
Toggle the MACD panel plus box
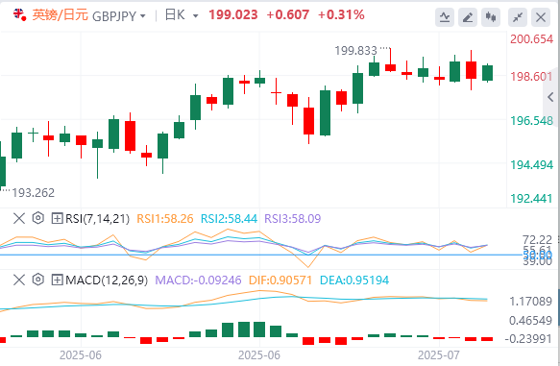click(x=57, y=280)
